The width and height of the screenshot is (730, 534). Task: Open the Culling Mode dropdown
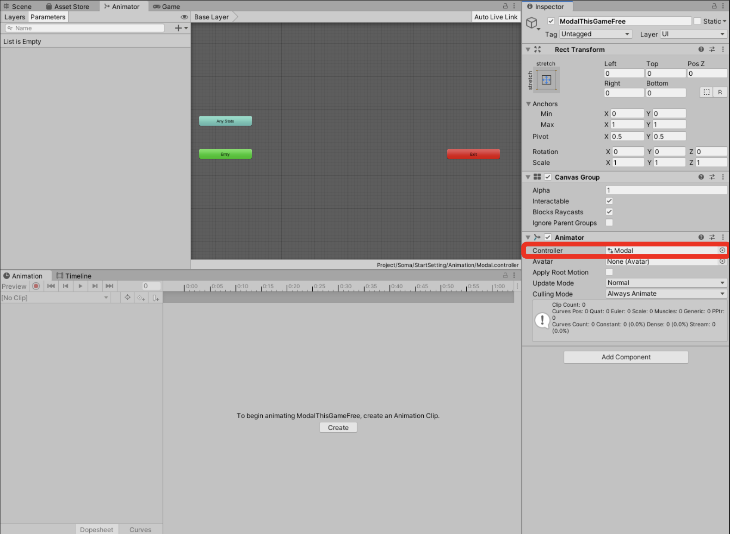click(666, 294)
